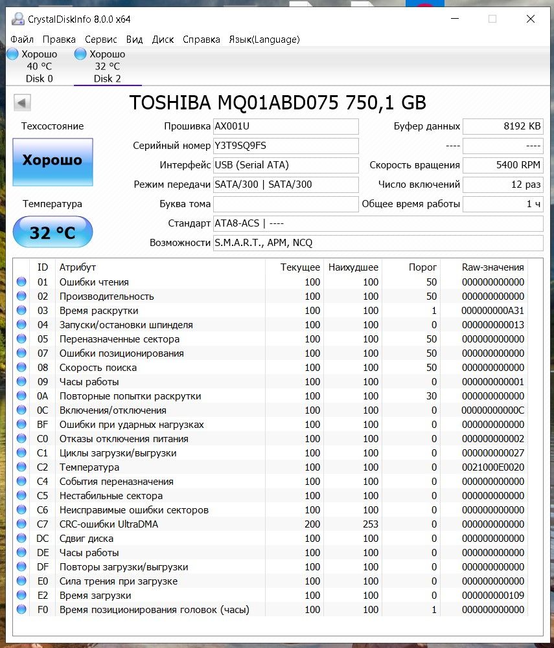The image size is (554, 648).
Task: Click the Интерфейс field USB (Serial ATA)
Action: tap(286, 165)
